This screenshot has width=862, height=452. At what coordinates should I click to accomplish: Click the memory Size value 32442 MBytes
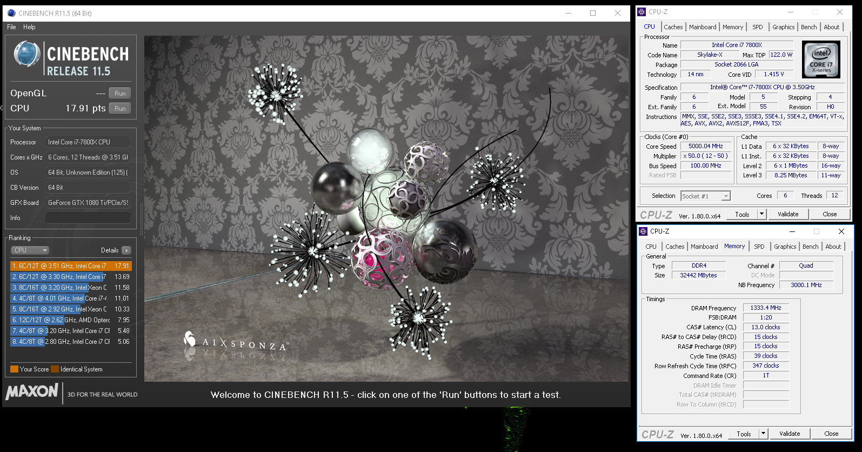pyautogui.click(x=698, y=276)
